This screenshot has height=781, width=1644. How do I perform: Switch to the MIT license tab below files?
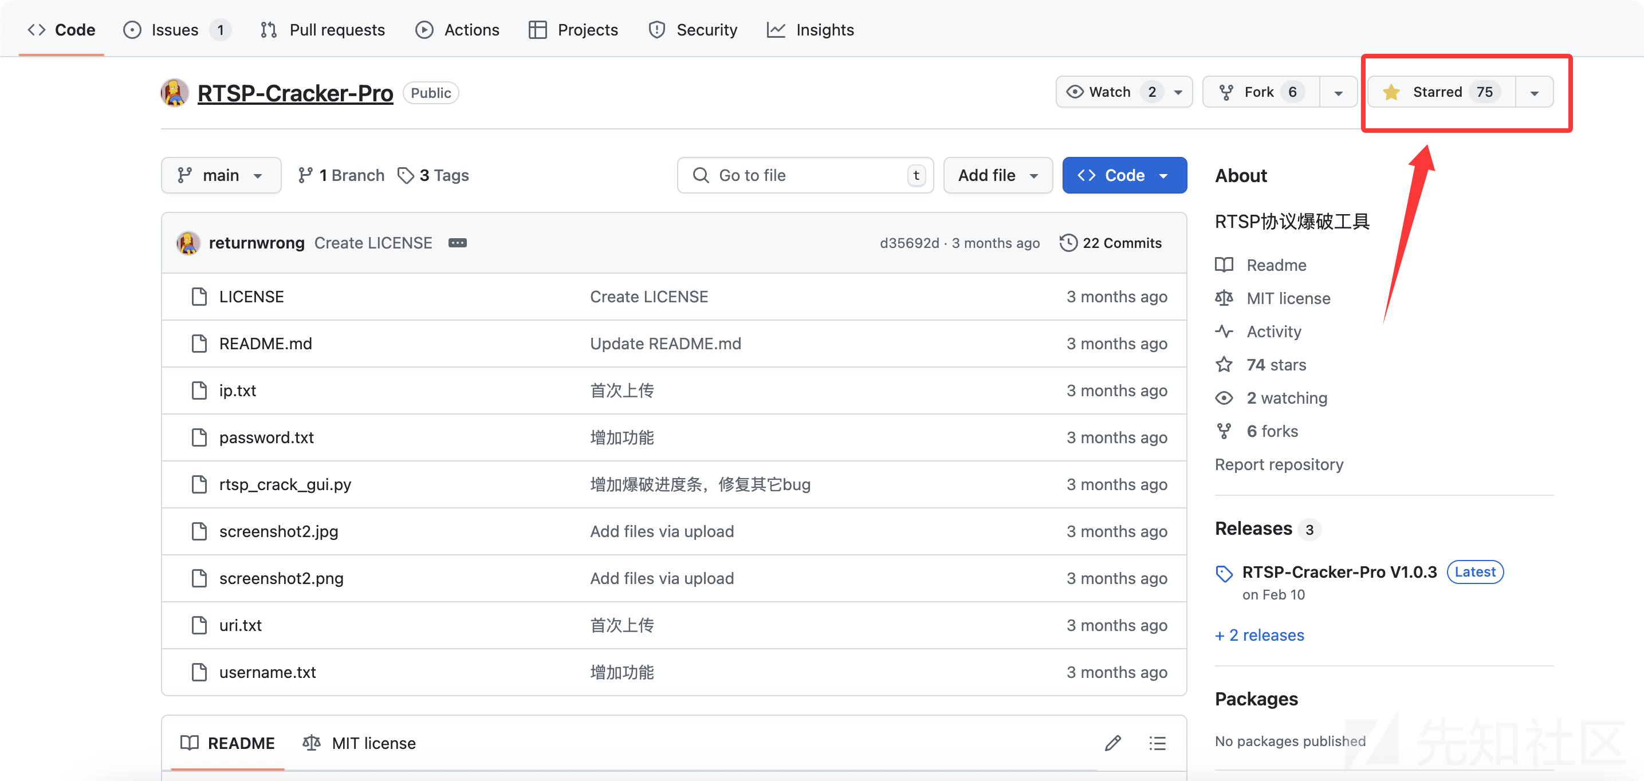pos(359,743)
